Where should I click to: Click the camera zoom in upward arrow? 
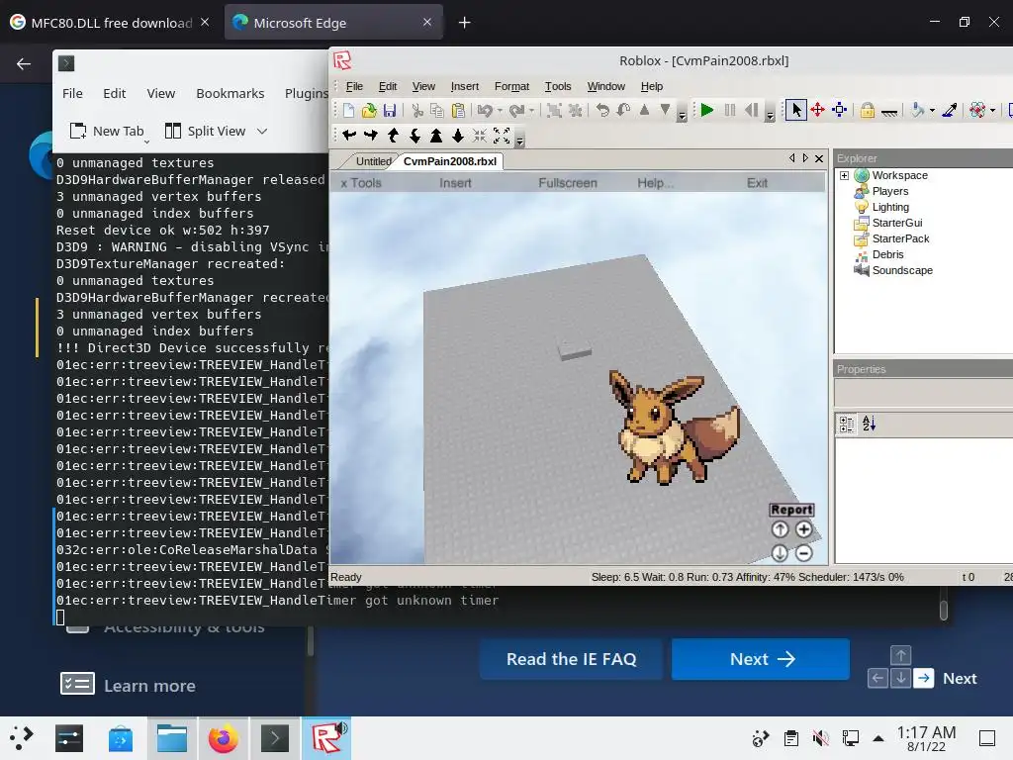pos(436,135)
